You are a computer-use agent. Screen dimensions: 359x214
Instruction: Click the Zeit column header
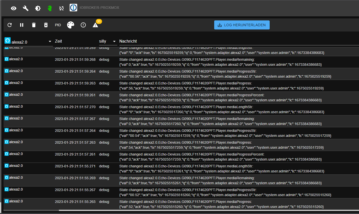coord(59,41)
